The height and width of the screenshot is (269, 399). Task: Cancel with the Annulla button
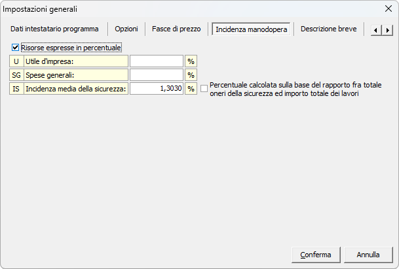pyautogui.click(x=368, y=254)
